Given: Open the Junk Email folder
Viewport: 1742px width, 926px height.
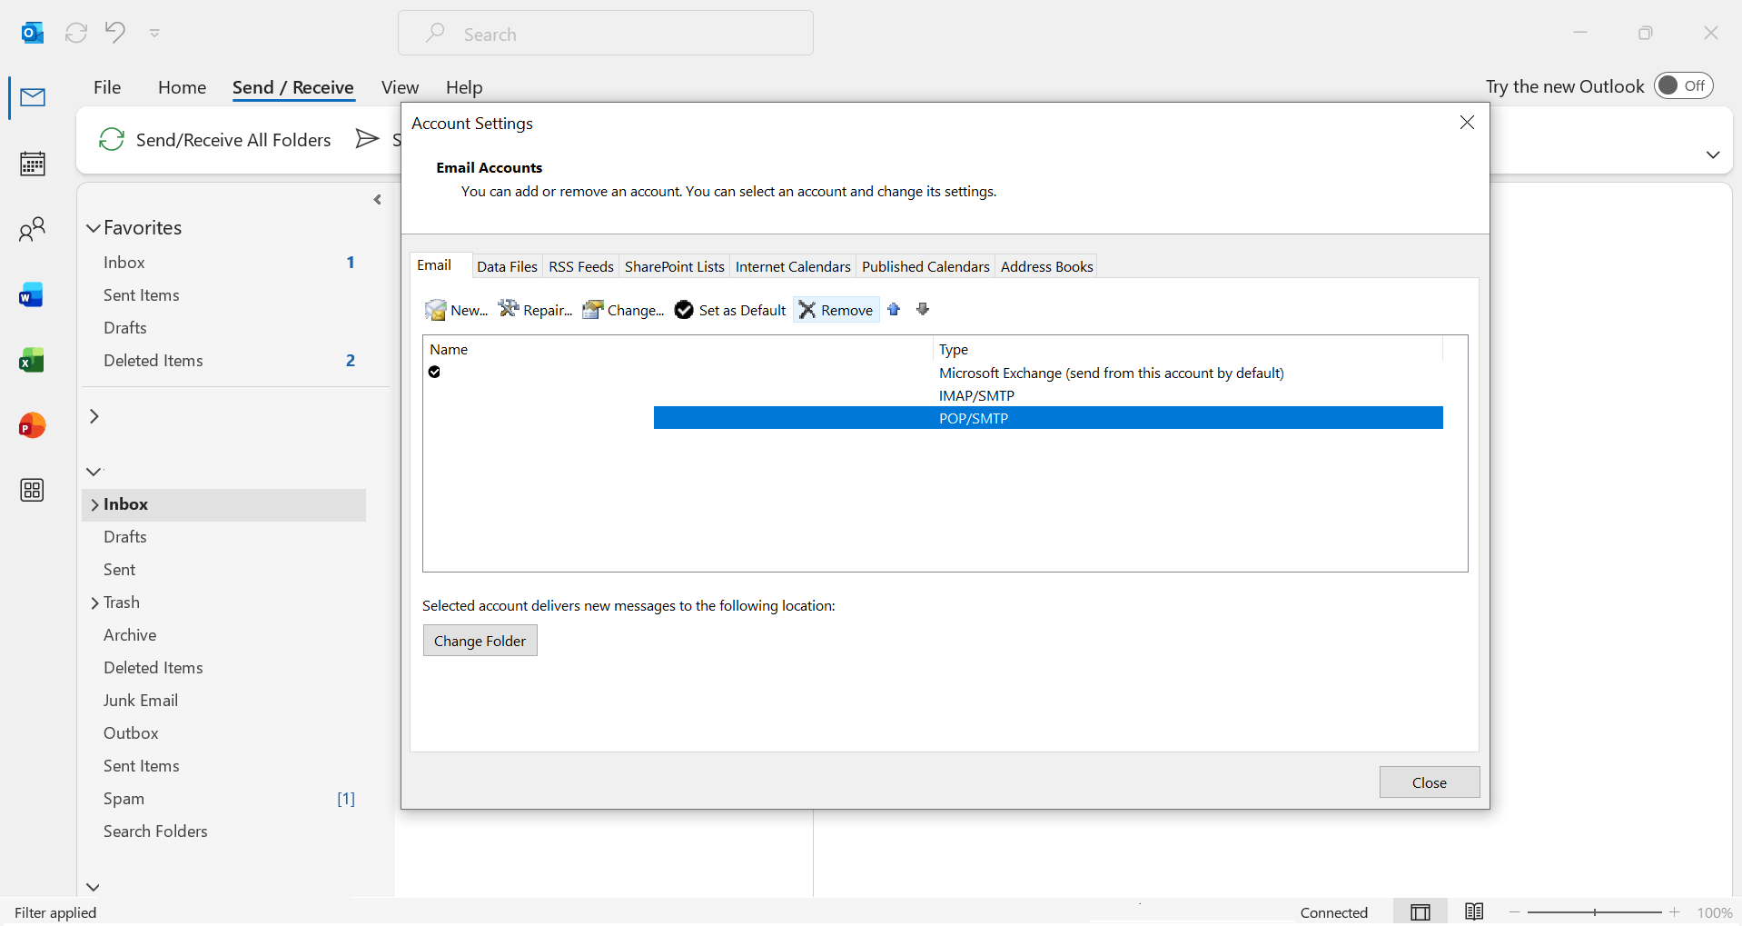Looking at the screenshot, I should coord(224,701).
